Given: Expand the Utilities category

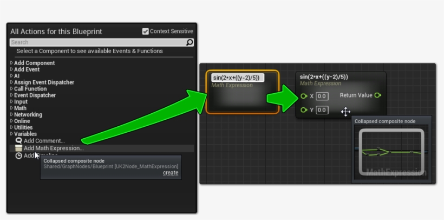Looking at the screenshot, I should pyautogui.click(x=11, y=127).
